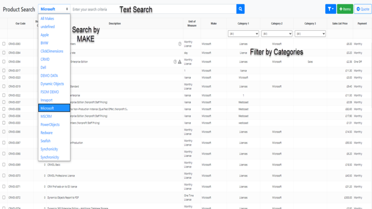Tick the checkbox for CRMD-0033
Screen dimensions: 372x209
point(4,123)
